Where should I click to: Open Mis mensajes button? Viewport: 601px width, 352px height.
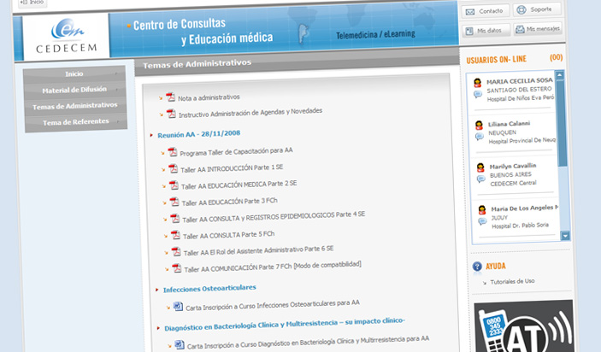coord(537,30)
